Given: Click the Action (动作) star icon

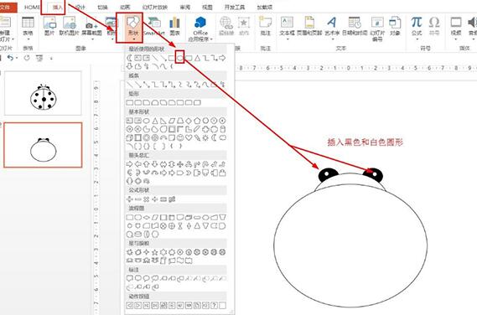Looking at the screenshot, I should [x=244, y=26].
